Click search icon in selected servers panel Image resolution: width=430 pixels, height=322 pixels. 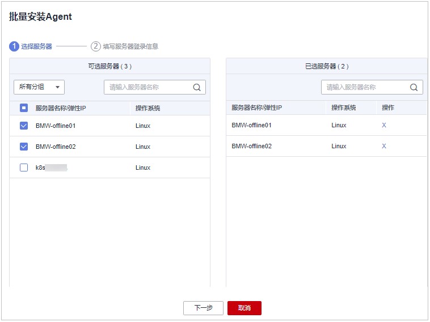point(414,87)
